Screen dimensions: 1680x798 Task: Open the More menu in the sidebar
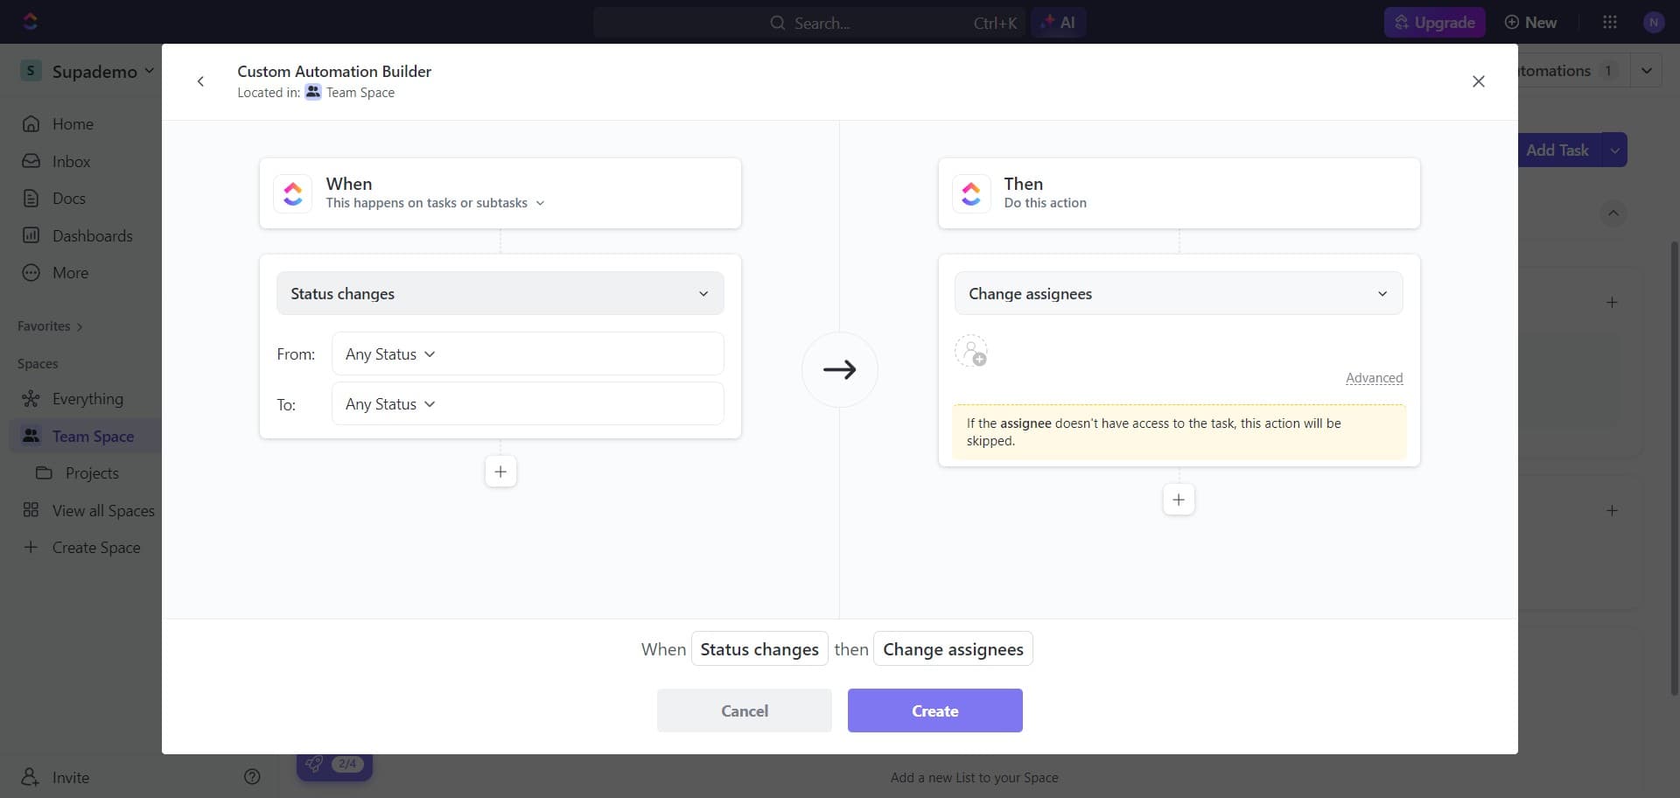pos(70,272)
